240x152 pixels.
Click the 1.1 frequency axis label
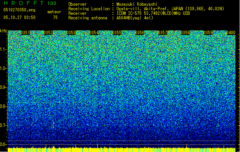(x=3, y=49)
